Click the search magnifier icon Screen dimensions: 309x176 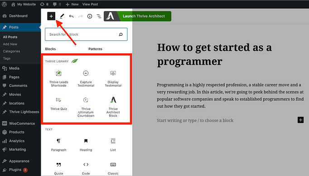click(121, 34)
